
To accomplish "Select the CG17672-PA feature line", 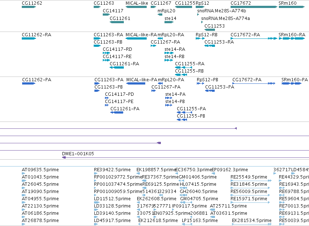I will (x=254, y=83).
